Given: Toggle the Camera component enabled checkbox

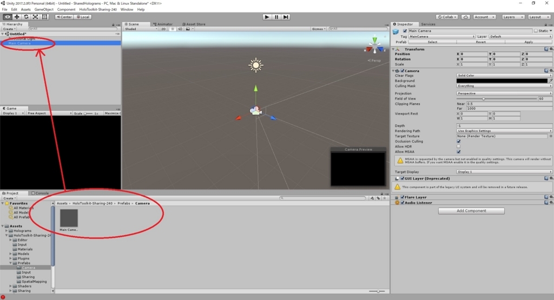Looking at the screenshot, I should point(403,71).
